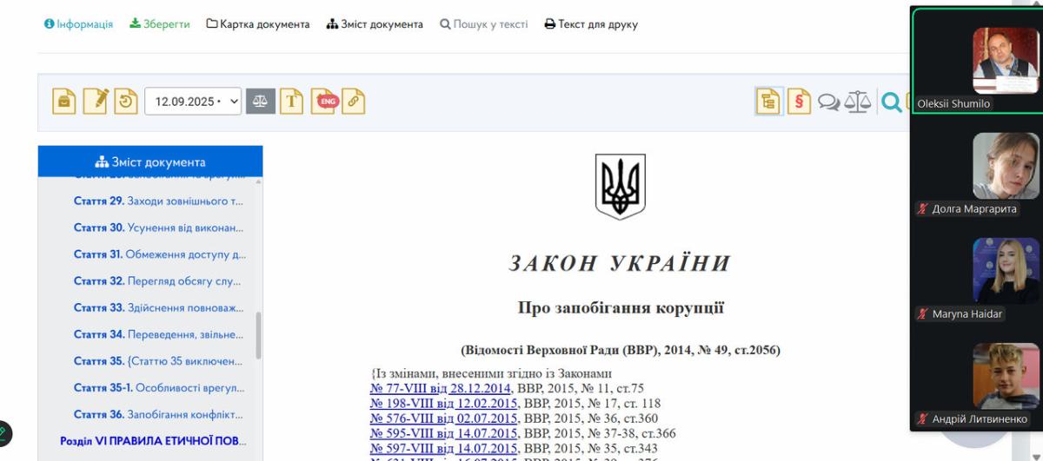The height and width of the screenshot is (461, 1043).
Task: Go to Стаття 33. Здійснення повноважень
Action: click(x=158, y=308)
